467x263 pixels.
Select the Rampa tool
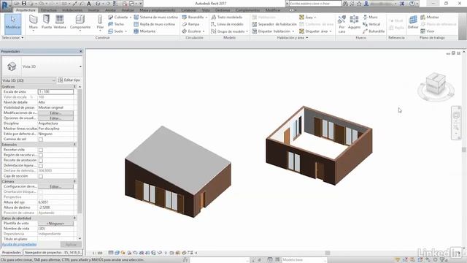pyautogui.click(x=190, y=24)
